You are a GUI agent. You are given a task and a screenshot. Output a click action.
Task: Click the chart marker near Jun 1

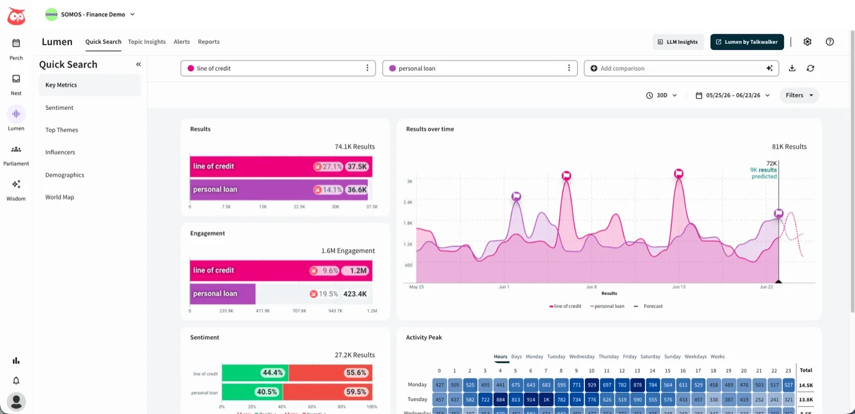click(x=517, y=196)
